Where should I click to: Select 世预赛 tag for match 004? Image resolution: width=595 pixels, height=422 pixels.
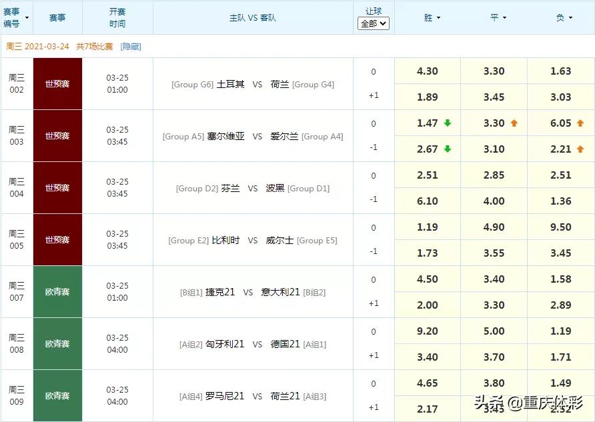[57, 188]
